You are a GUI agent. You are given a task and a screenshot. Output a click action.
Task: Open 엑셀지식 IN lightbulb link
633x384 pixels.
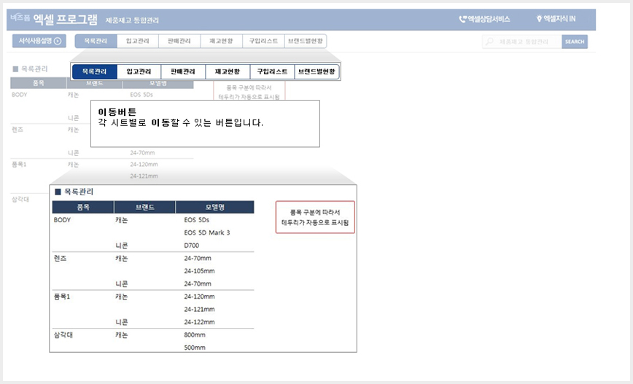[556, 18]
